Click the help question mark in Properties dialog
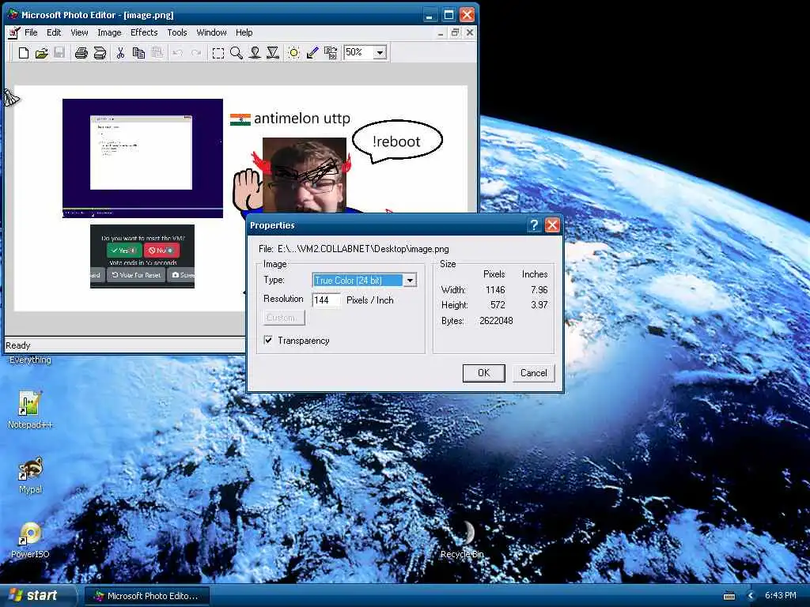Screen dimensions: 810x607 click(x=534, y=225)
